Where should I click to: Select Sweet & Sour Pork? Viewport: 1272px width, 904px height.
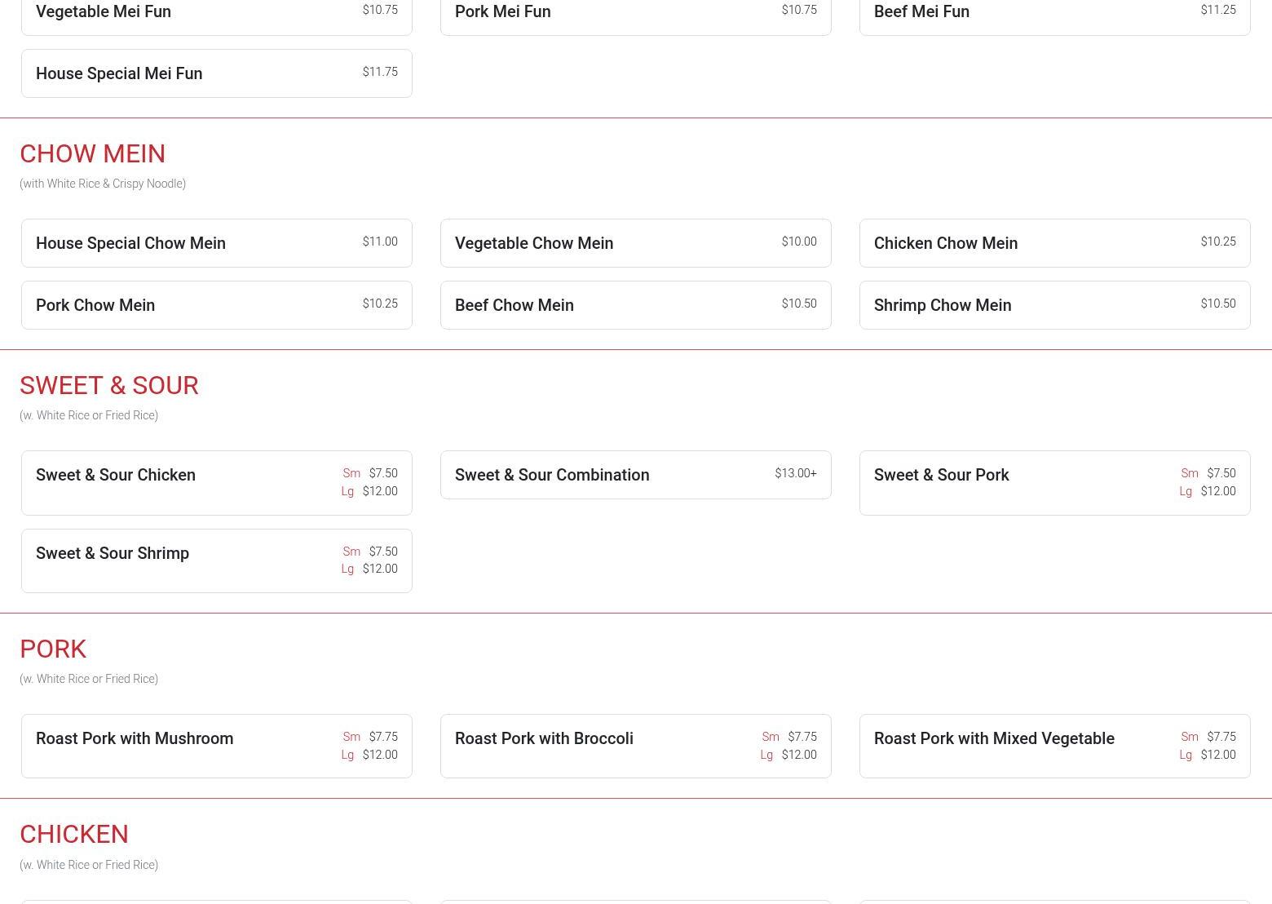click(x=1054, y=483)
